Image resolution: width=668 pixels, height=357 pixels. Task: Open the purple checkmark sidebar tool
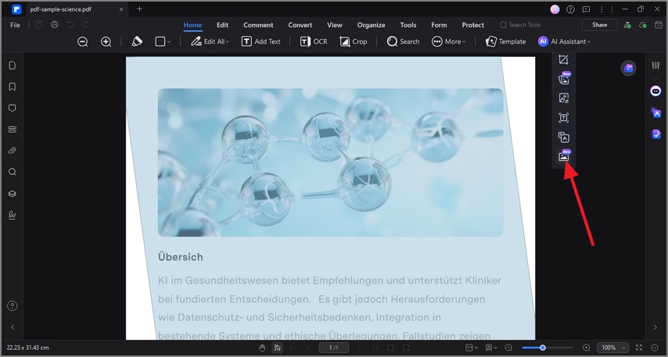(656, 134)
